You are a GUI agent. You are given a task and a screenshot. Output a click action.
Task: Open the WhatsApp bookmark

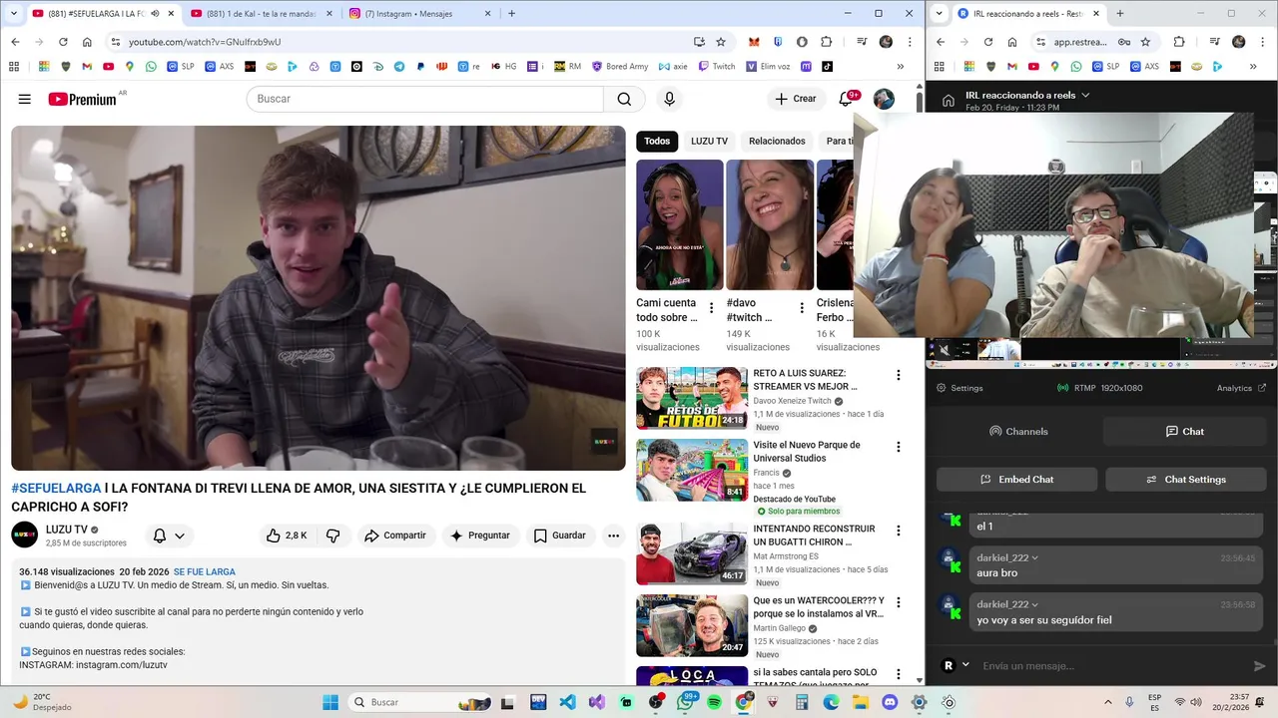[x=151, y=67]
